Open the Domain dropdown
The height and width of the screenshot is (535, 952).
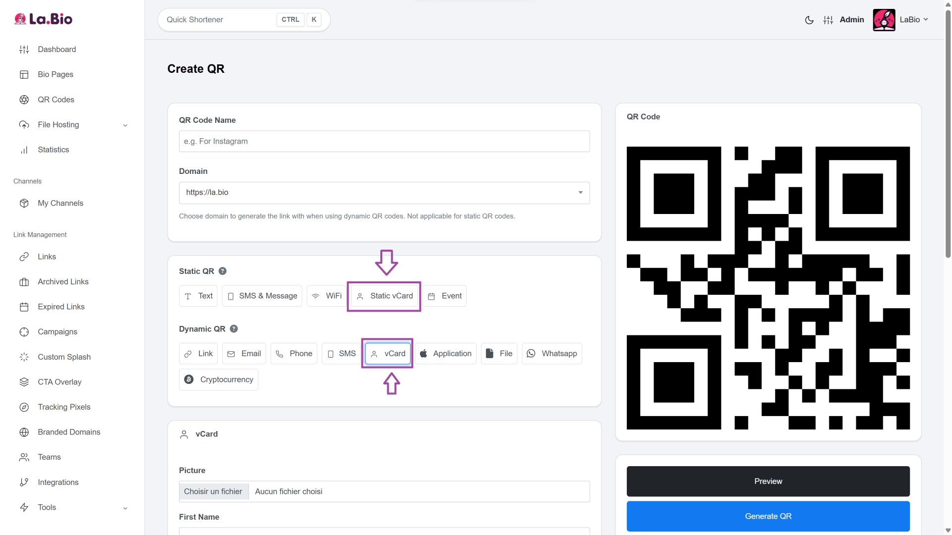[x=384, y=193]
